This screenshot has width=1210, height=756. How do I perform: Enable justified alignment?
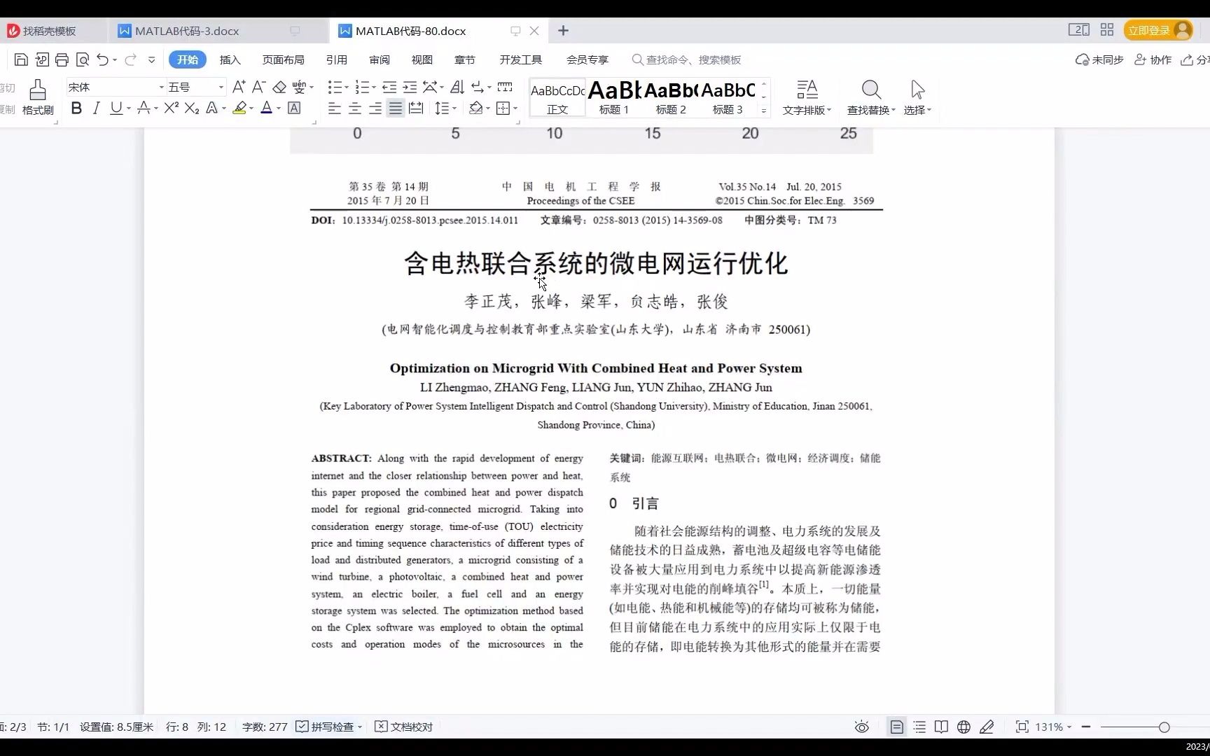tap(395, 108)
